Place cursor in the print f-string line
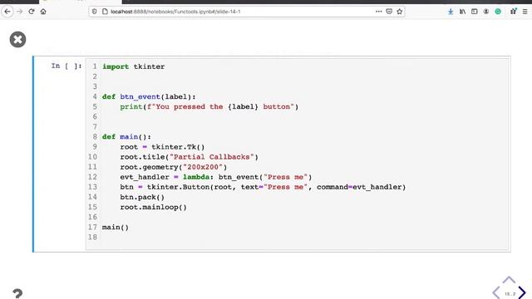532x299 pixels. 209,107
